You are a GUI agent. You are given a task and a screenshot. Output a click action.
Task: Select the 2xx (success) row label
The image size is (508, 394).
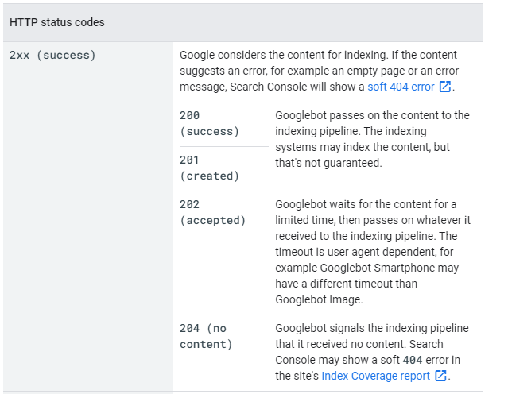coord(52,56)
